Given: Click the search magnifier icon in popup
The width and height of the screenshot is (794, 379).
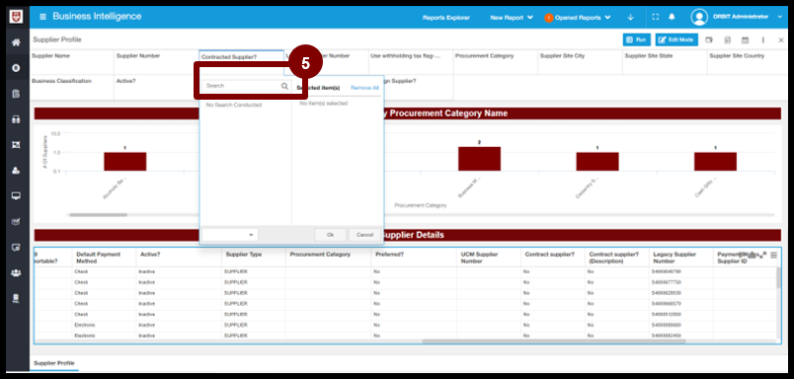Looking at the screenshot, I should [x=285, y=86].
